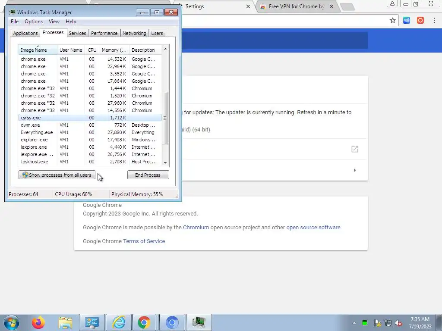Click the process list scroll up arrow
The width and height of the screenshot is (442, 331).
[x=165, y=49]
